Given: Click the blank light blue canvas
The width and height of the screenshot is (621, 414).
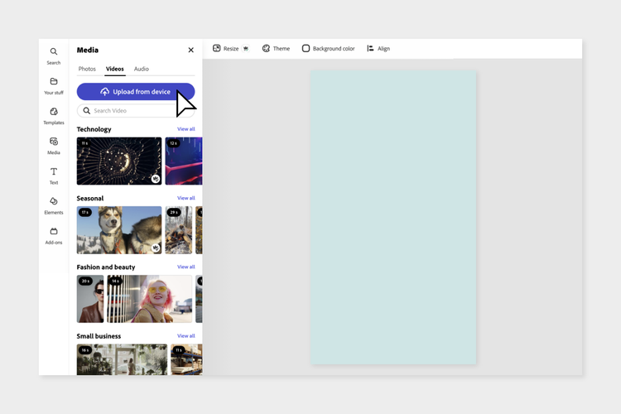Looking at the screenshot, I should click(393, 218).
